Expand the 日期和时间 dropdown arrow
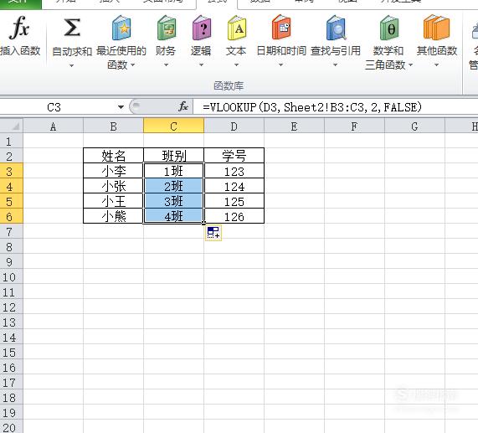The height and width of the screenshot is (433, 478). 280,65
